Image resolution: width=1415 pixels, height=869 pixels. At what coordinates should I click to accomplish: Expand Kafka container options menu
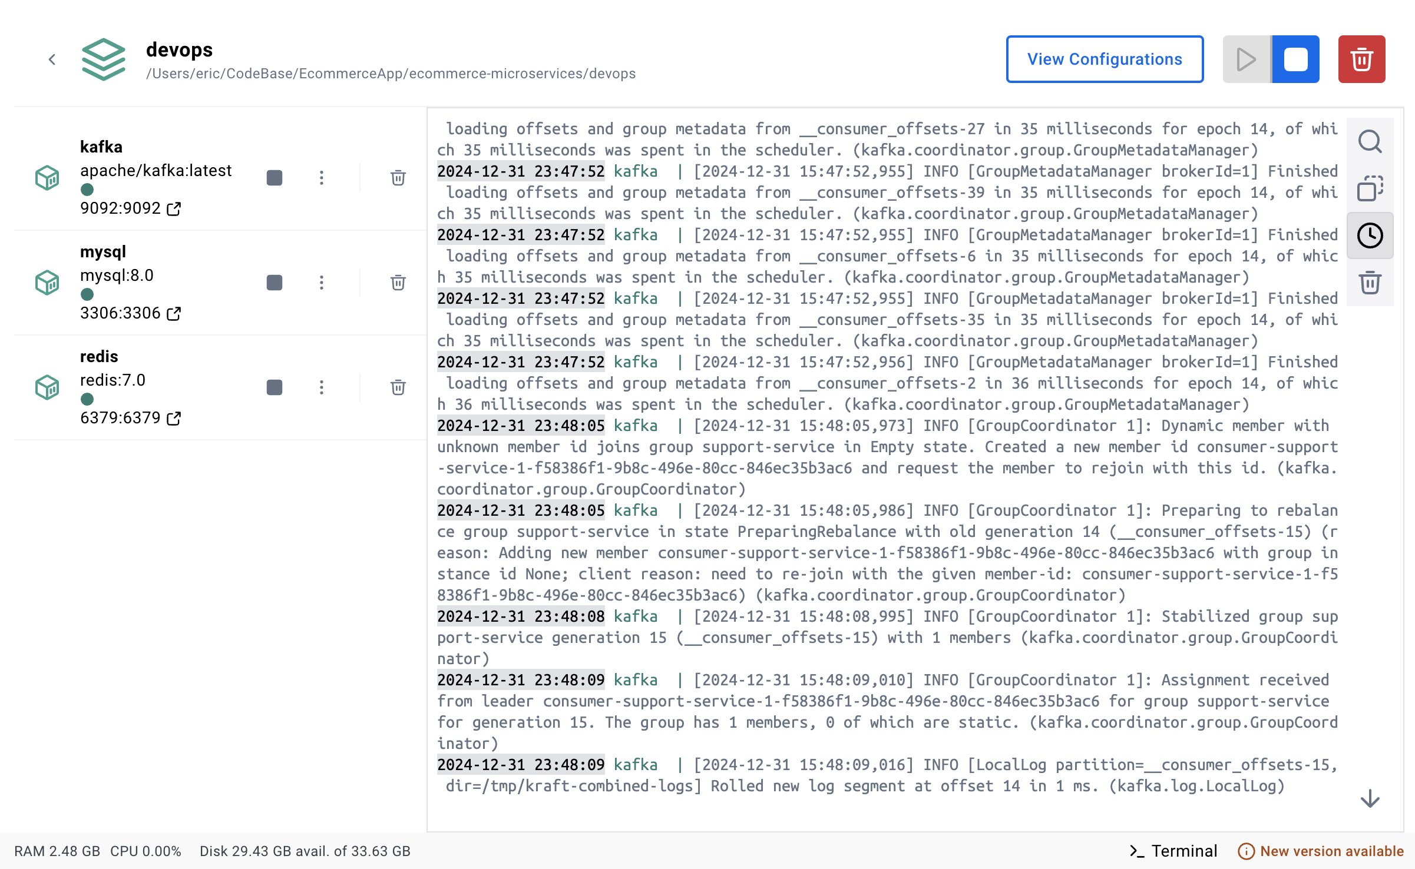(322, 177)
